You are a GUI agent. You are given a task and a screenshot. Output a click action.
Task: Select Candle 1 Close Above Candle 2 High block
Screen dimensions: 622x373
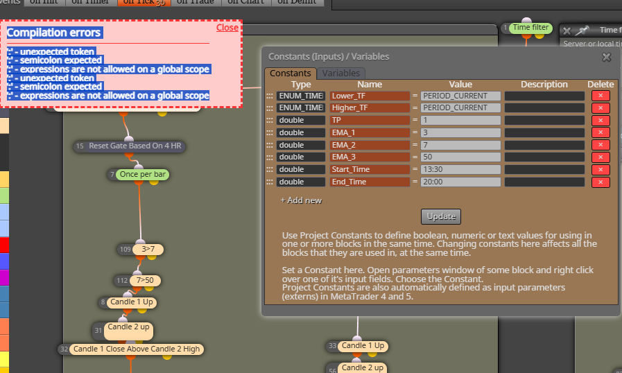tap(137, 349)
